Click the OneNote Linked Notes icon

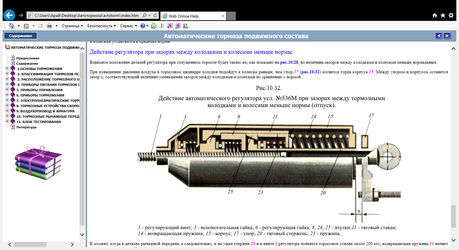(178, 26)
